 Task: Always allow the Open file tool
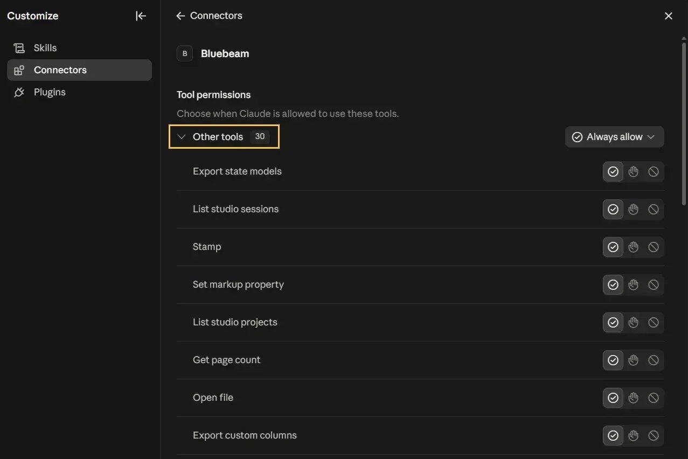613,398
